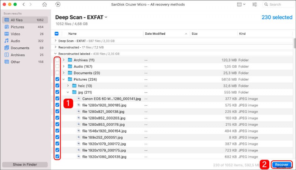Uncheck the Canon EOS 6D file checkbox
The height and width of the screenshot is (170, 296).
[57, 98]
